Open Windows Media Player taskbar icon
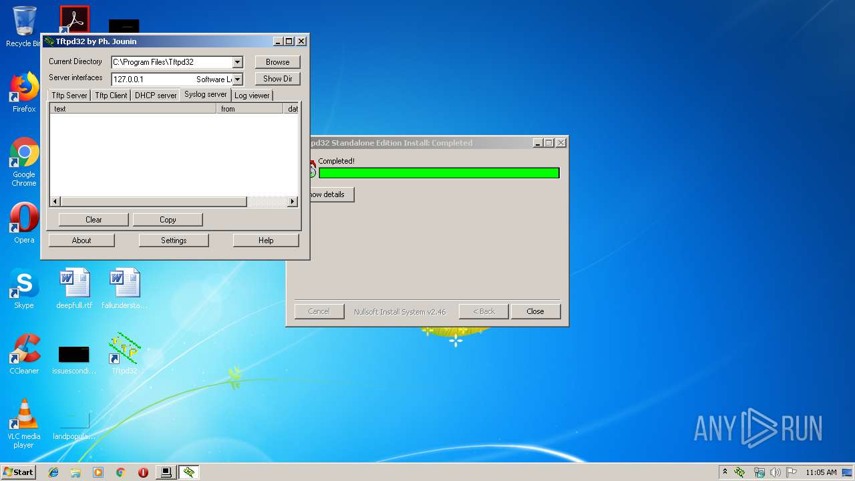Viewport: 855px width, 481px height. 98,472
